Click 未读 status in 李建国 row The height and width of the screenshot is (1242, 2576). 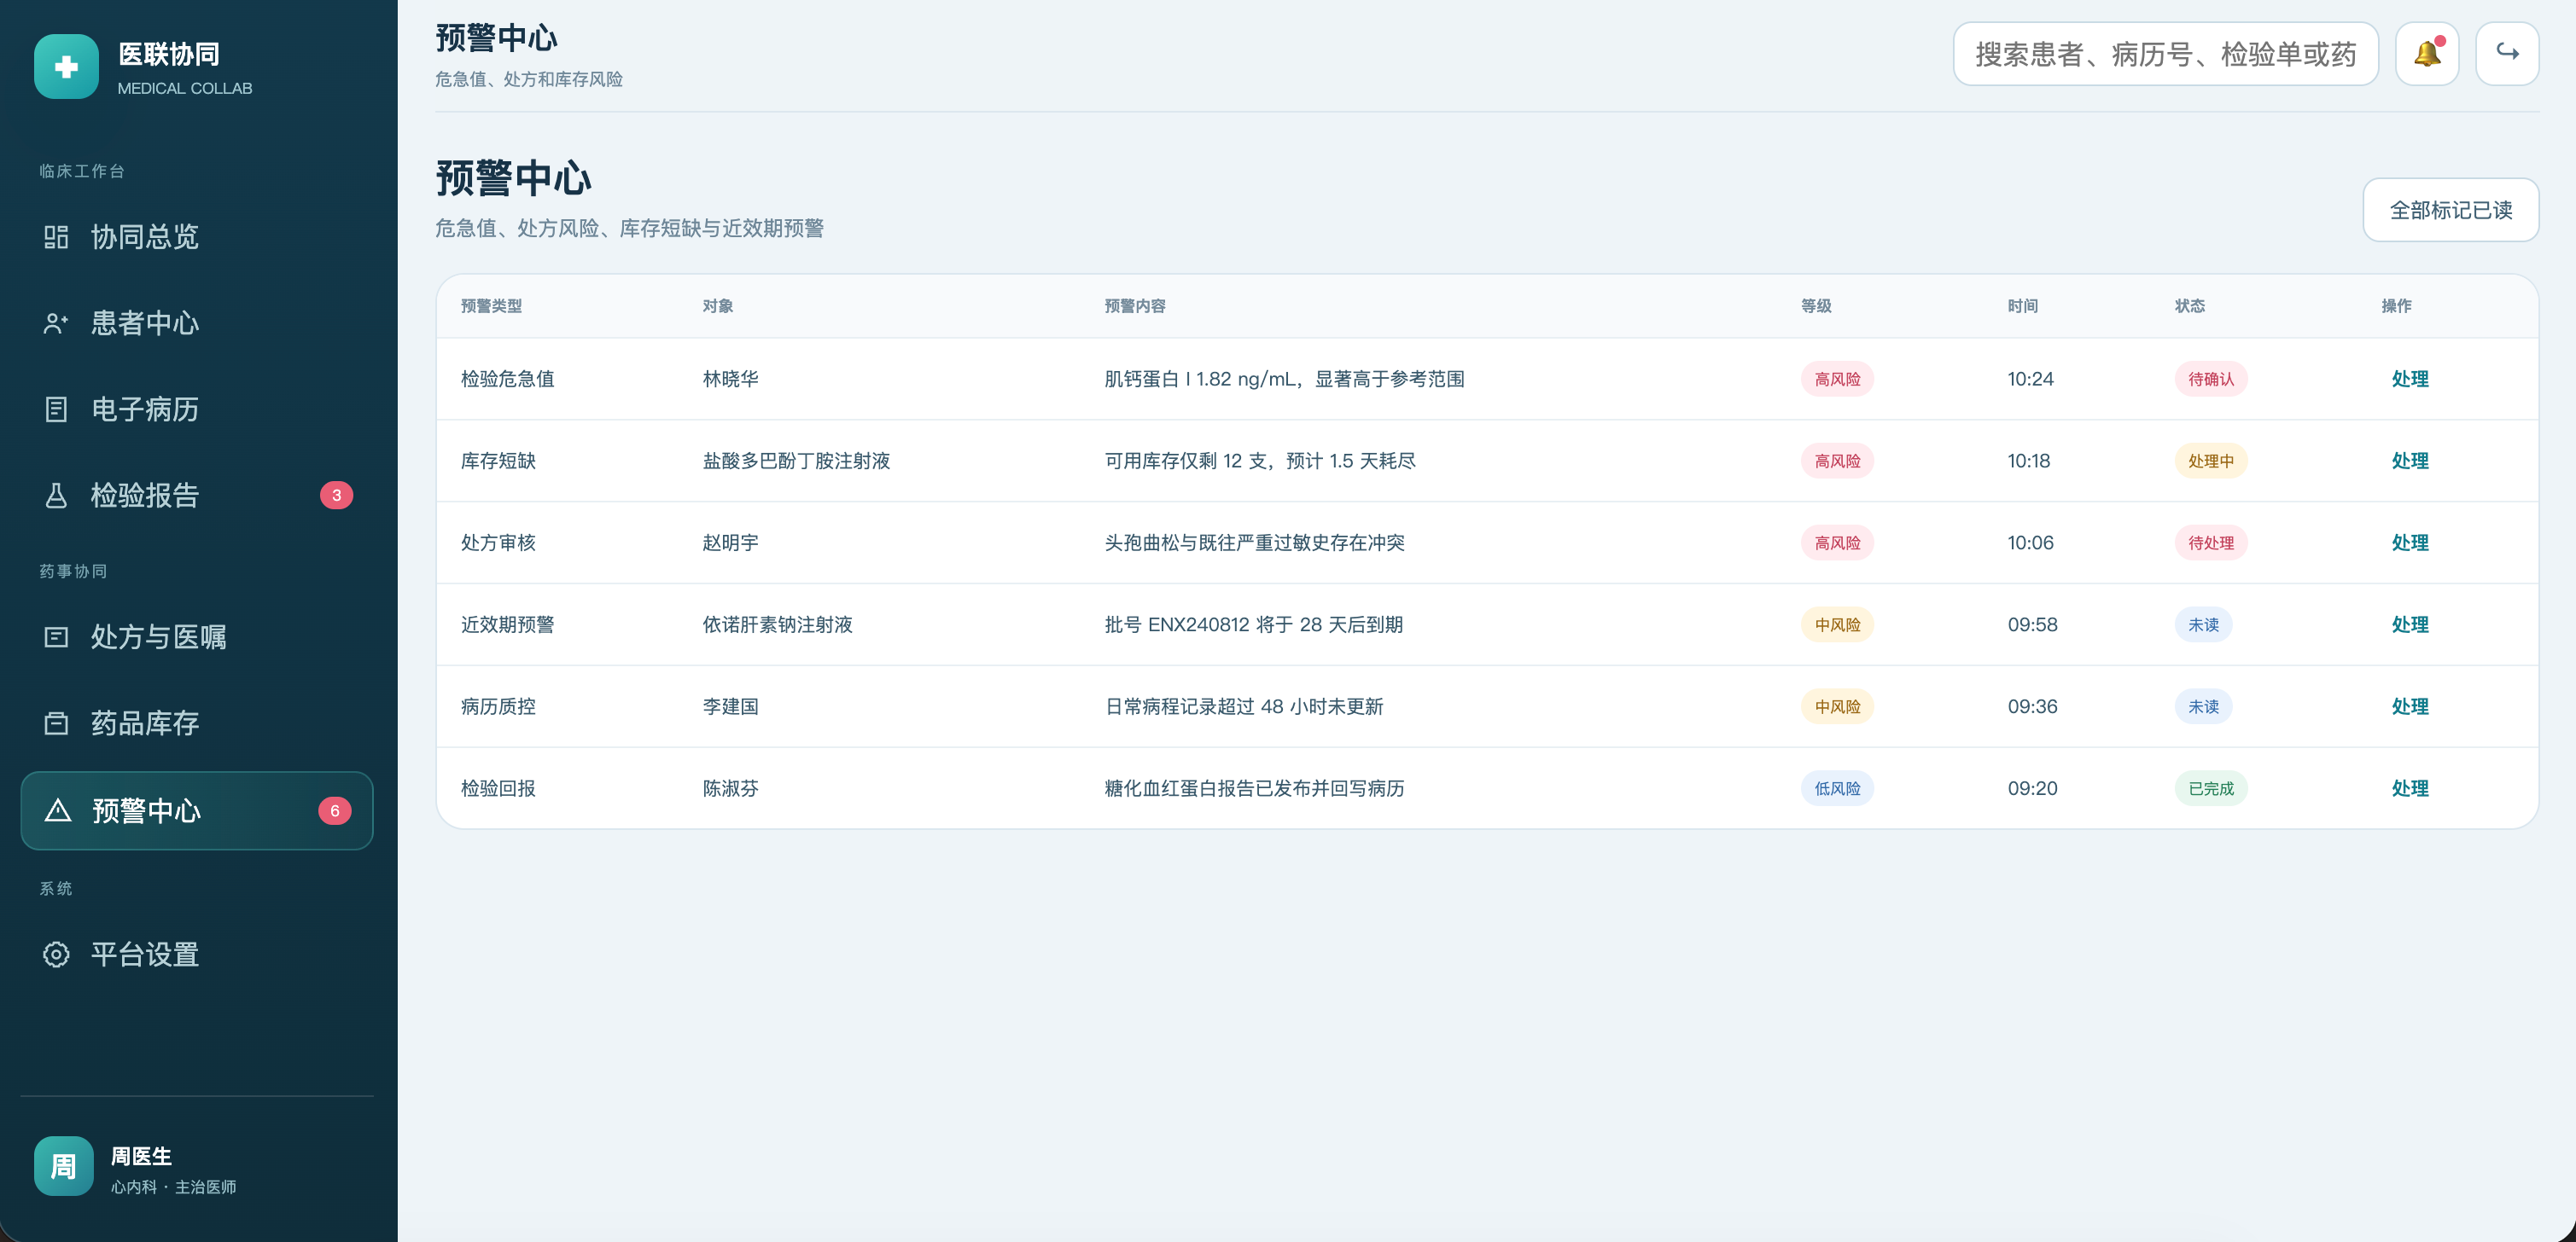2203,706
